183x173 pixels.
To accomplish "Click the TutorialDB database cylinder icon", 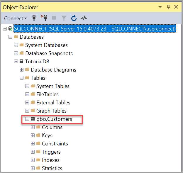I will (x=21, y=61).
